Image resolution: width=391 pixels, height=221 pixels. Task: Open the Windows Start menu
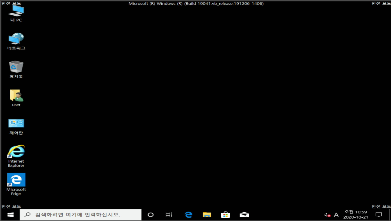click(x=10, y=215)
